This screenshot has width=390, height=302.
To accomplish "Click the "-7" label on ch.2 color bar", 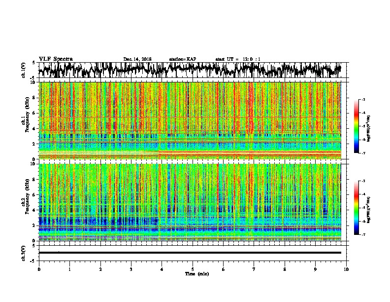I will pyautogui.click(x=363, y=235).
